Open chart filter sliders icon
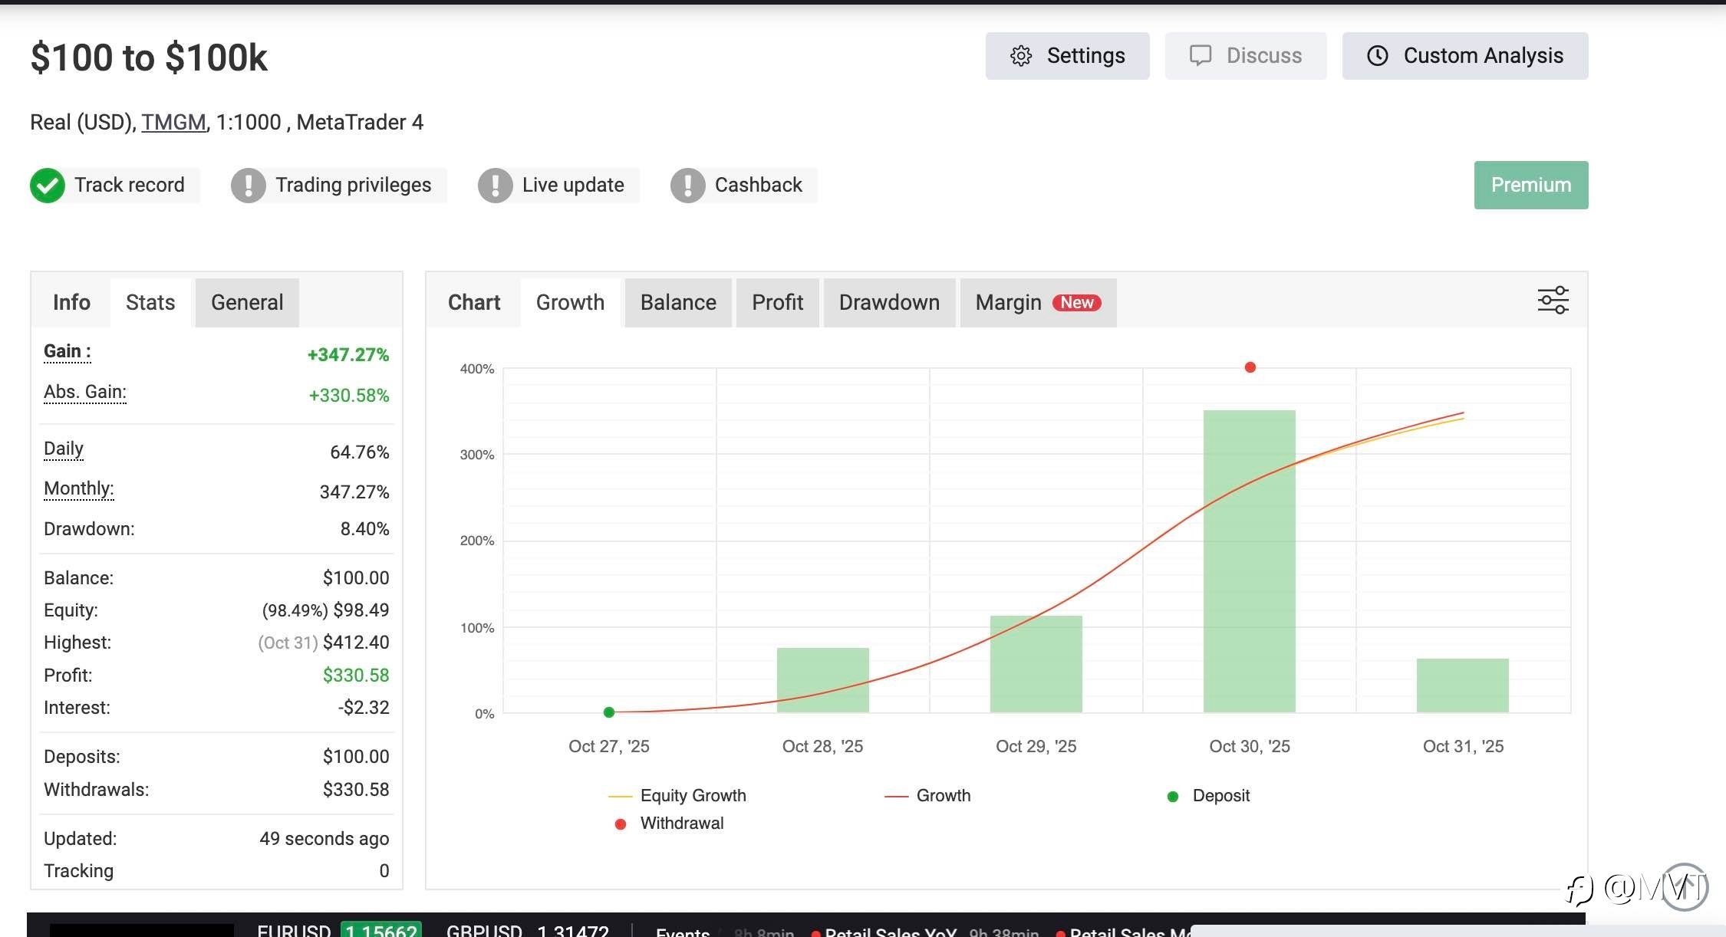1726x937 pixels. [x=1553, y=301]
